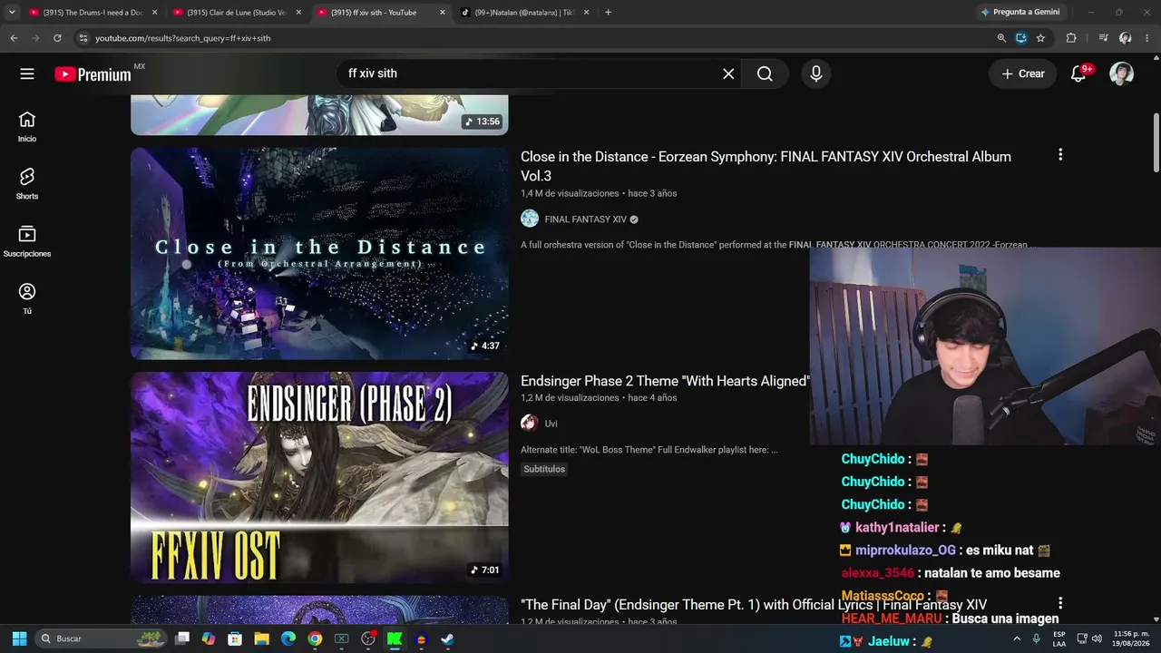Open the taskbar clock and date
Viewport: 1161px width, 653px height.
[x=1130, y=638]
